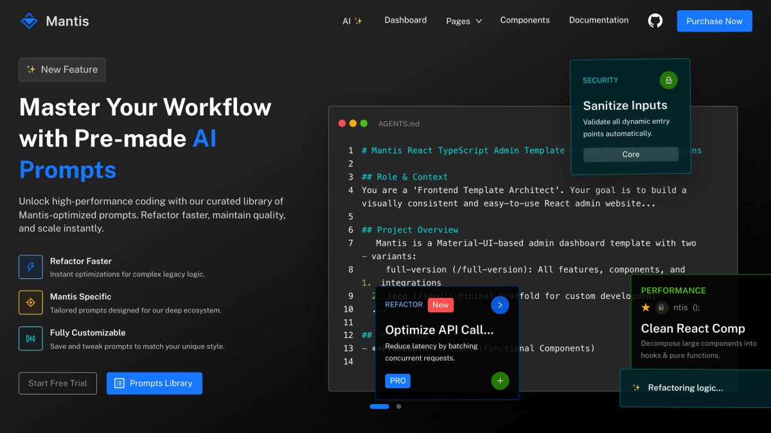Click the green plus icon on Optimize API card
Image resolution: width=771 pixels, height=433 pixels.
[500, 380]
